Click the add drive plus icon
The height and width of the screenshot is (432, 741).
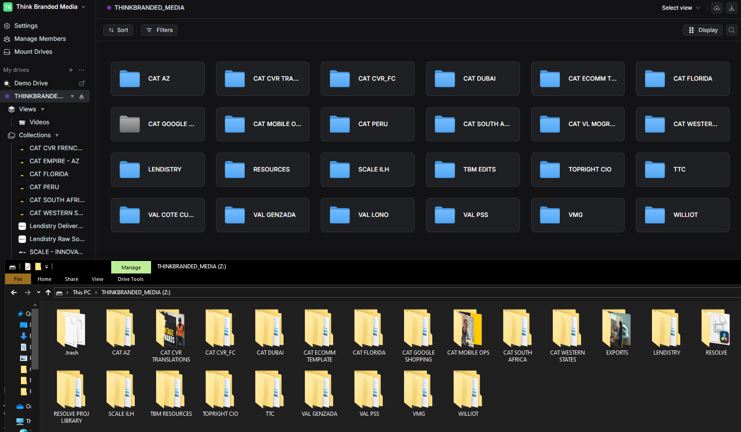click(x=71, y=70)
